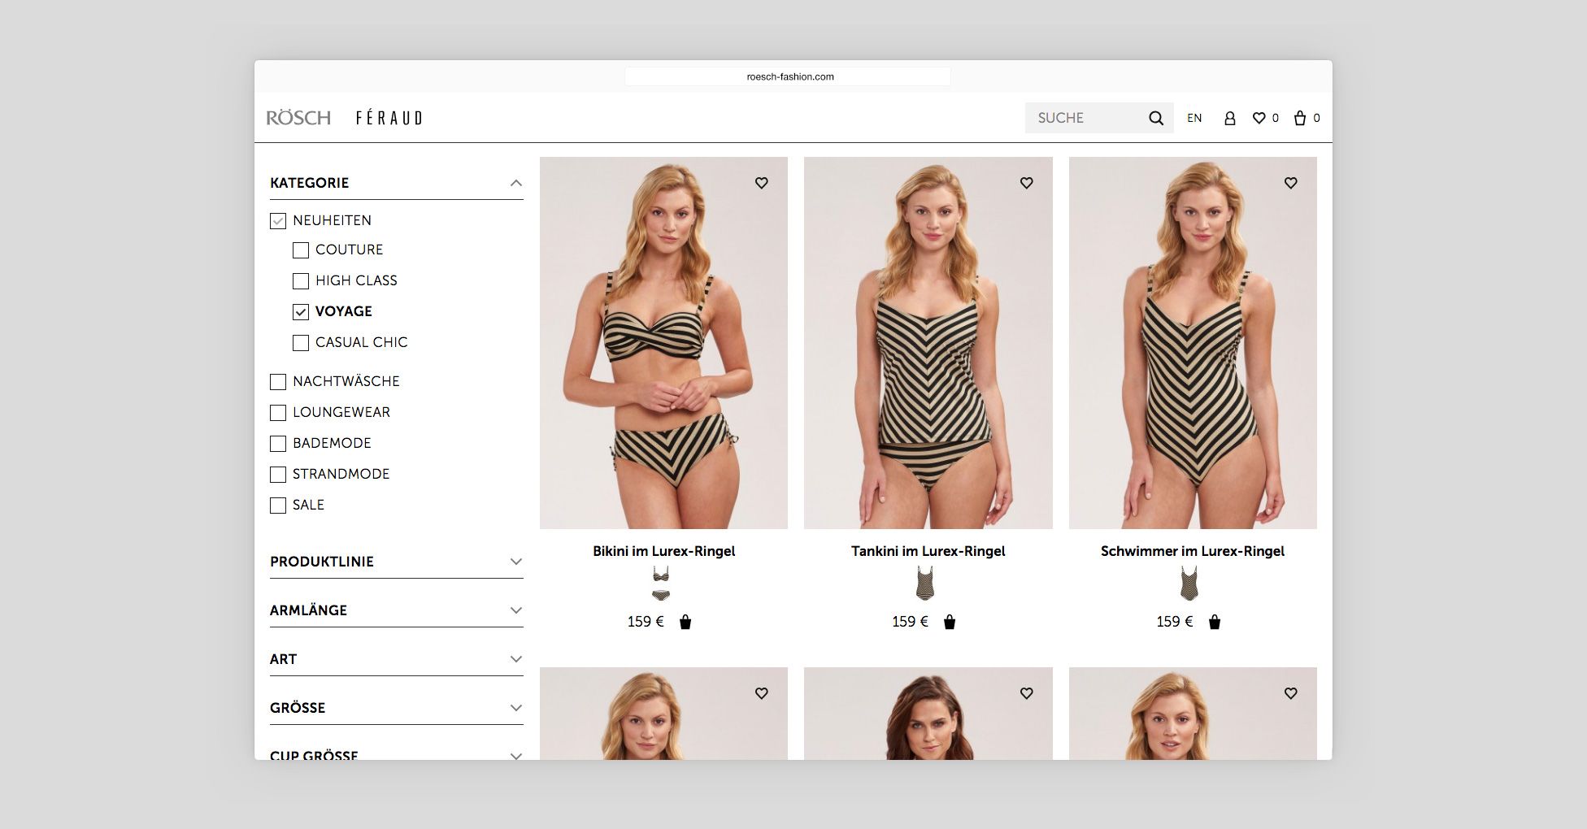This screenshot has height=829, width=1587.
Task: Select the bikini bottom variant swatch
Action: [x=661, y=595]
